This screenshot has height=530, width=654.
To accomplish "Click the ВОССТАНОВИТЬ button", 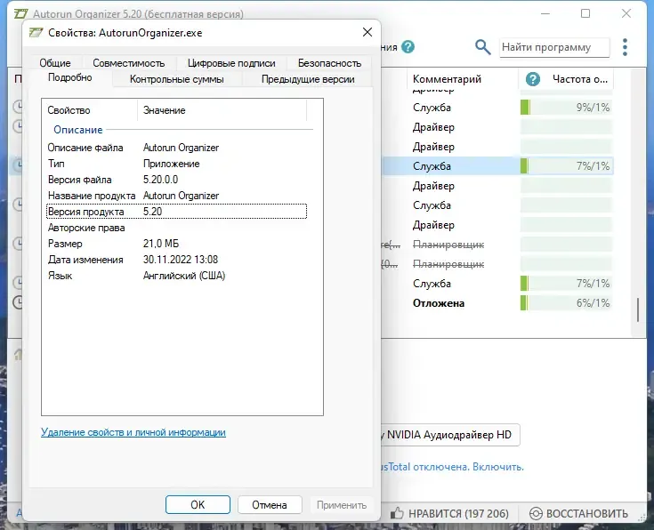I will [578, 513].
